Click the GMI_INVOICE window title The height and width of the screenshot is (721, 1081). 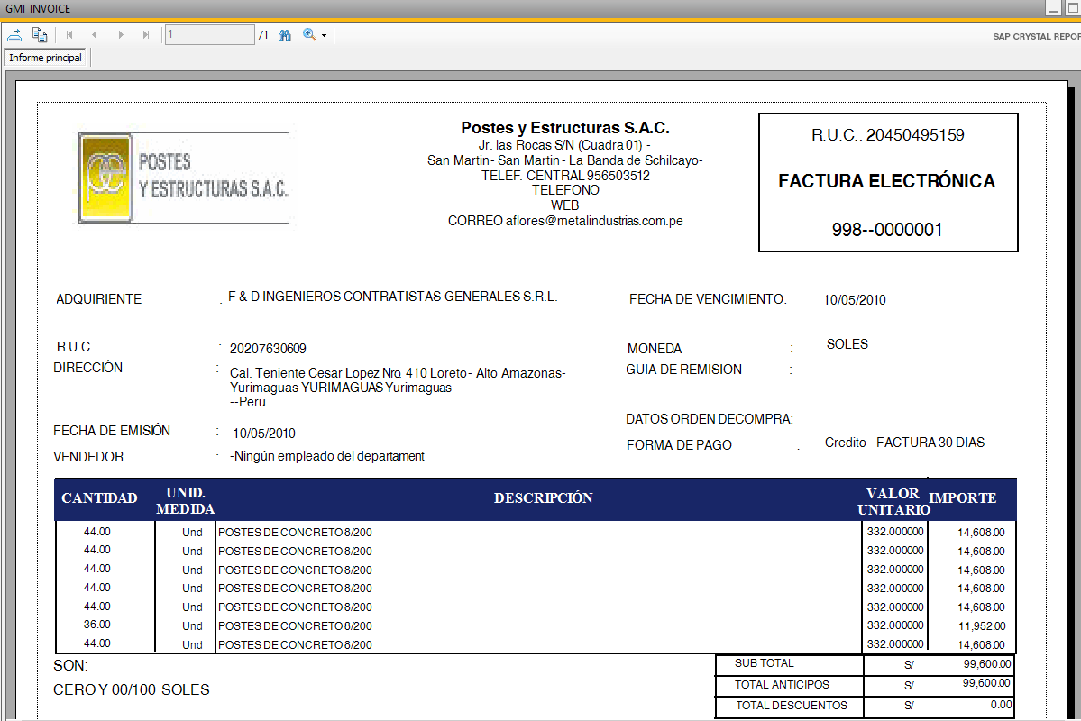point(38,9)
